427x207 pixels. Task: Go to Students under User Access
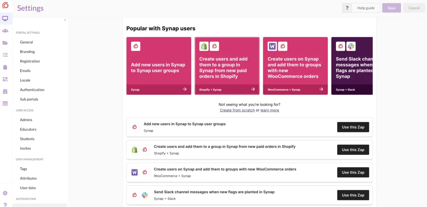pos(27,139)
